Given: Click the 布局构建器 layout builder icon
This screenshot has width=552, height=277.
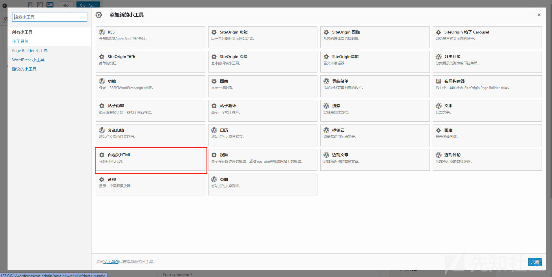Looking at the screenshot, I should [438, 81].
